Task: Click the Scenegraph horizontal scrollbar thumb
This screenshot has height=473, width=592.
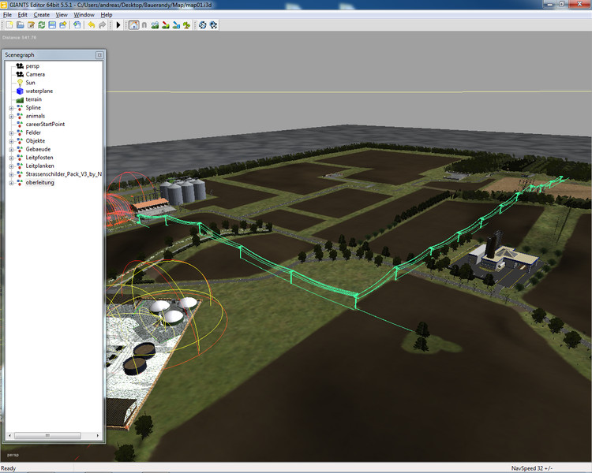Action: tap(47, 436)
